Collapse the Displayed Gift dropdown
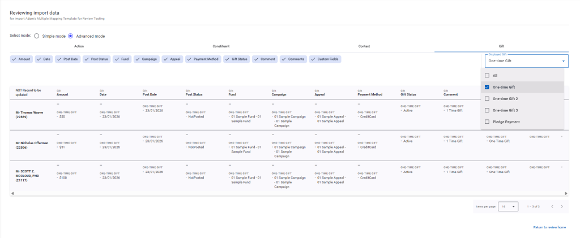This screenshot has width=580, height=238. [x=563, y=60]
